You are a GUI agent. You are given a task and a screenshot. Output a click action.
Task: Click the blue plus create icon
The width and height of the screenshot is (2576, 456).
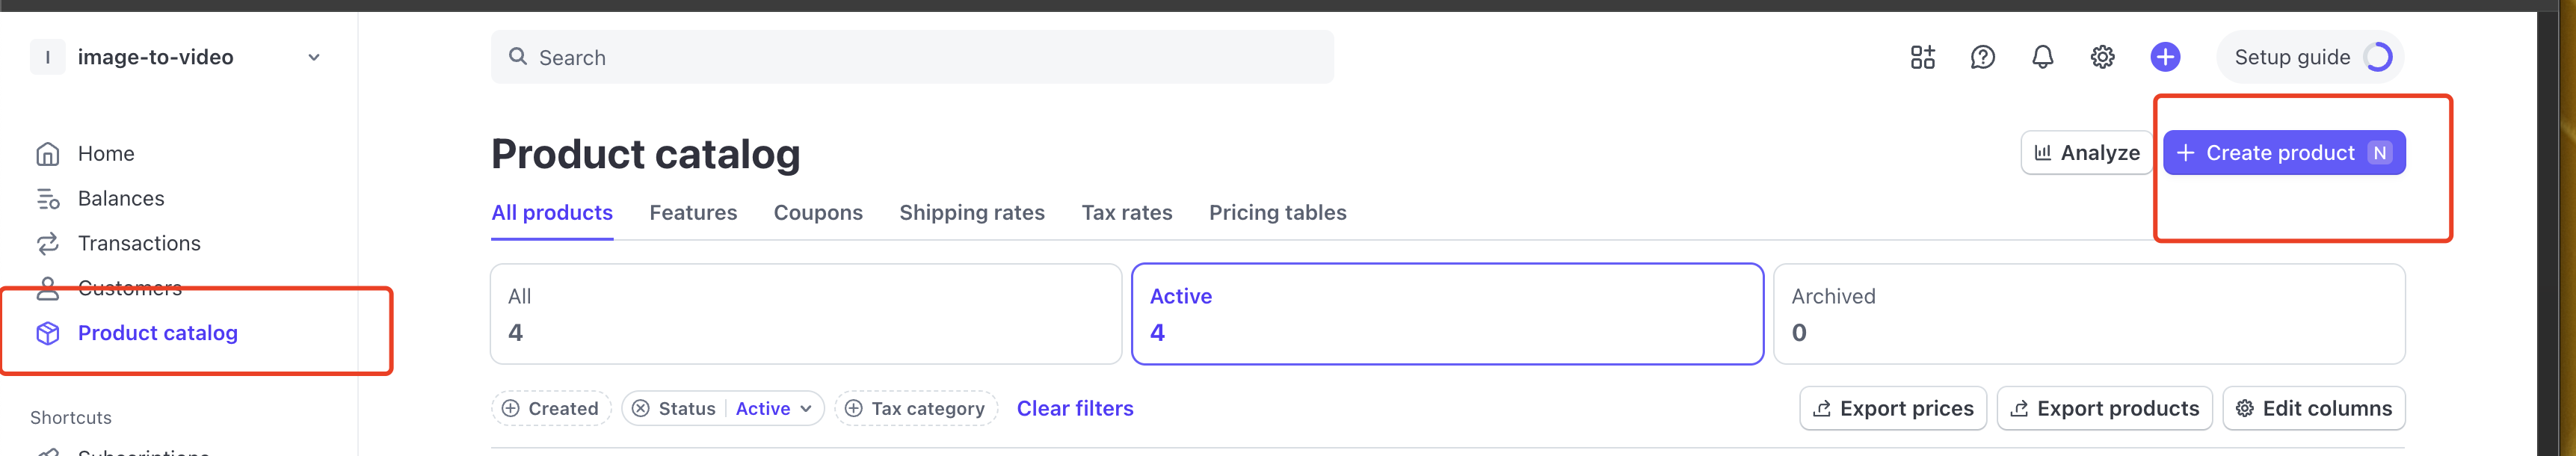pyautogui.click(x=2165, y=57)
